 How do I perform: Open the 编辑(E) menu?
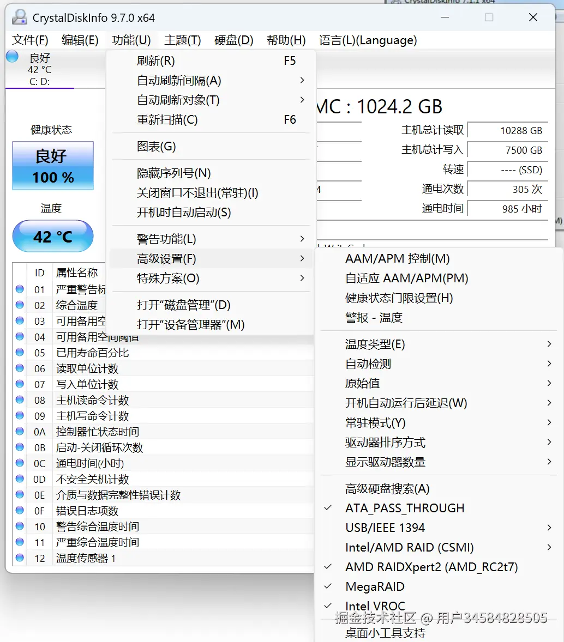(80, 40)
